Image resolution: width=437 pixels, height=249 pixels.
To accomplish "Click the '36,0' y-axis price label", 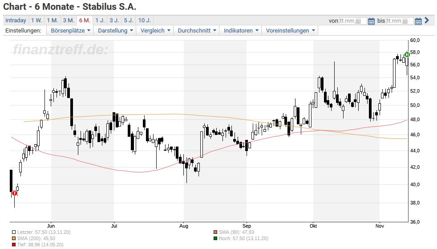I will click(x=415, y=222).
